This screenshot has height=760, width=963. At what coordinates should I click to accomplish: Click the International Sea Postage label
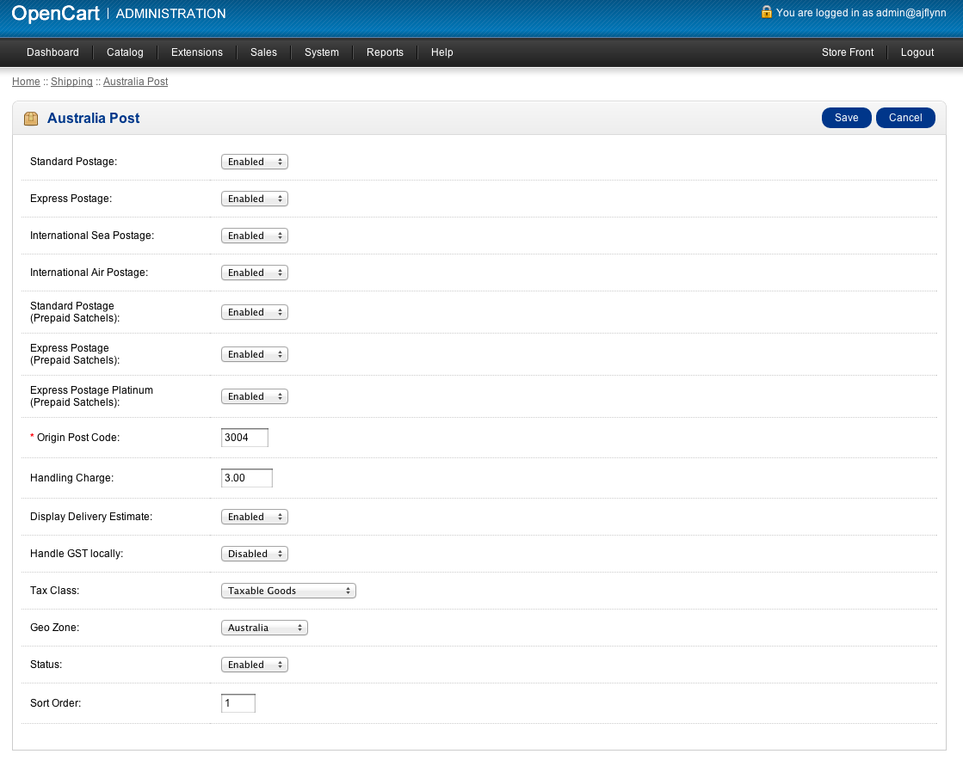coord(92,235)
